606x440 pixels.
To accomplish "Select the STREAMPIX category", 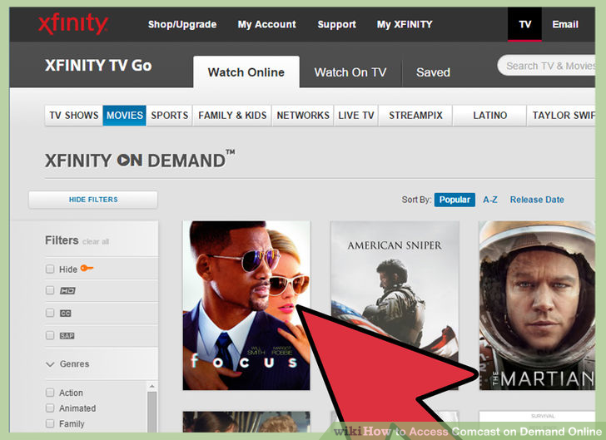I will tap(415, 115).
